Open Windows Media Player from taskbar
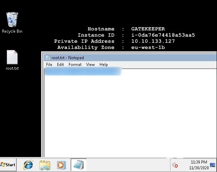 pyautogui.click(x=61, y=165)
